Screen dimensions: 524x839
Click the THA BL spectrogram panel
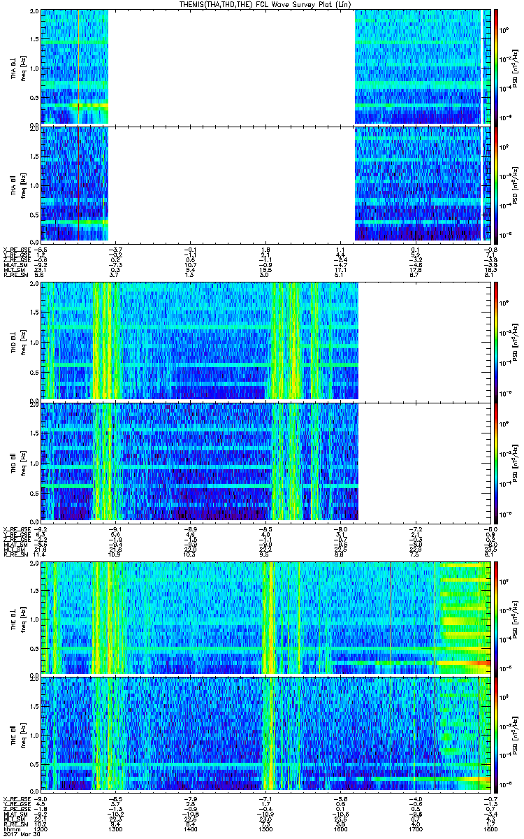[x=265, y=67]
